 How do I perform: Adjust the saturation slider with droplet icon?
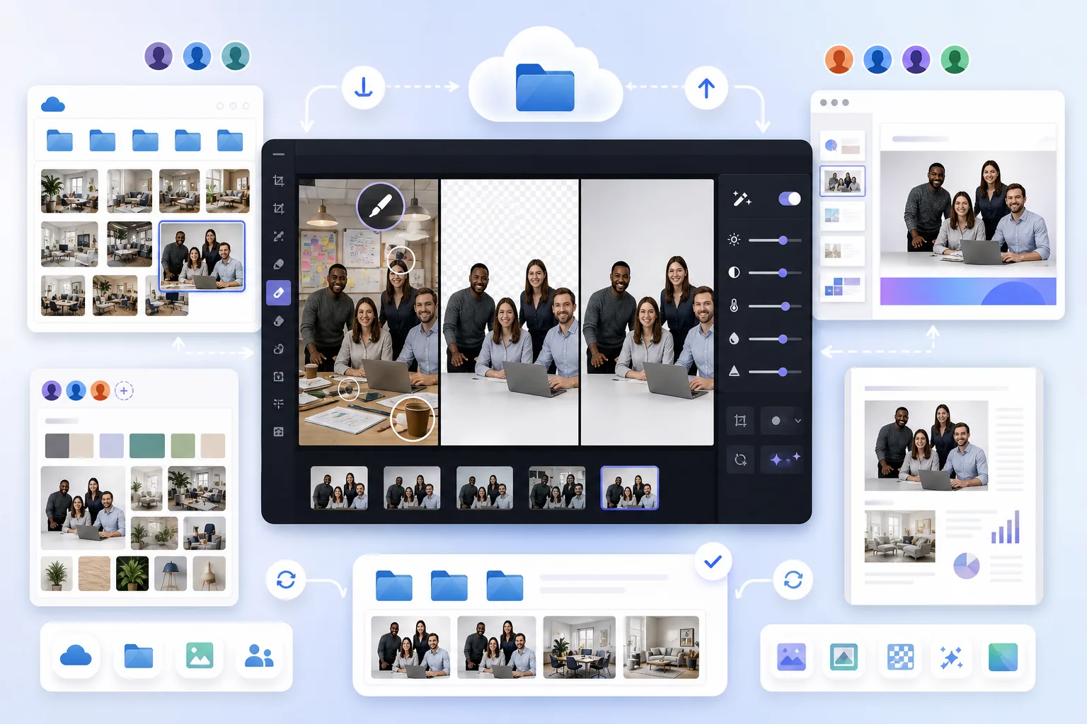click(774, 339)
